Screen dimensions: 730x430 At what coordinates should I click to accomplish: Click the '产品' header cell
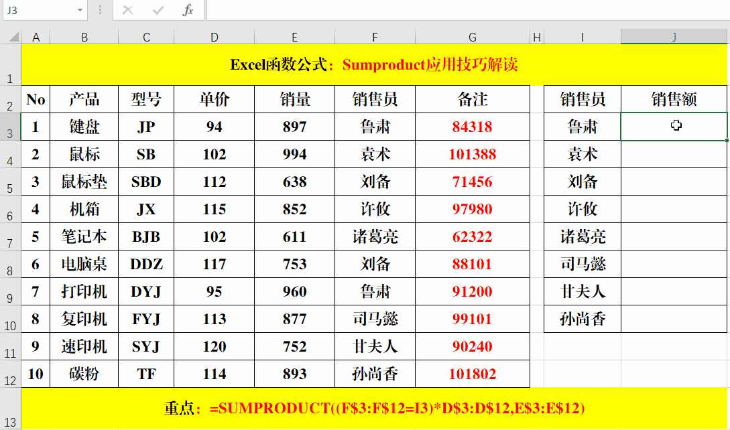pos(84,99)
